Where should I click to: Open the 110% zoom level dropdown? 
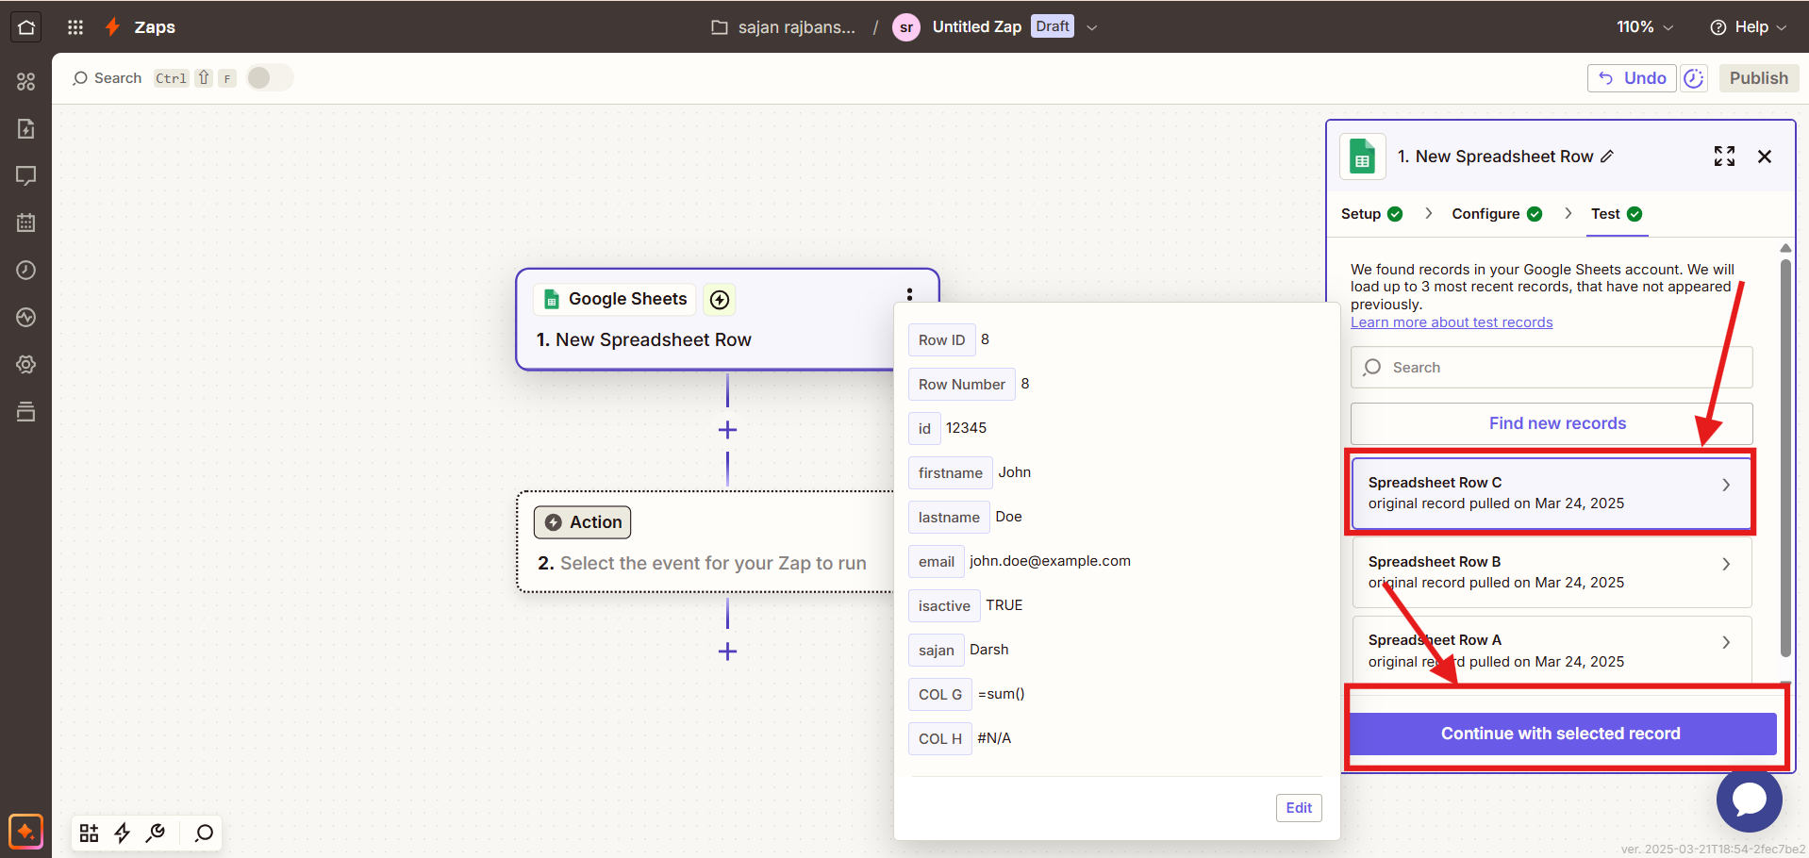point(1645,27)
